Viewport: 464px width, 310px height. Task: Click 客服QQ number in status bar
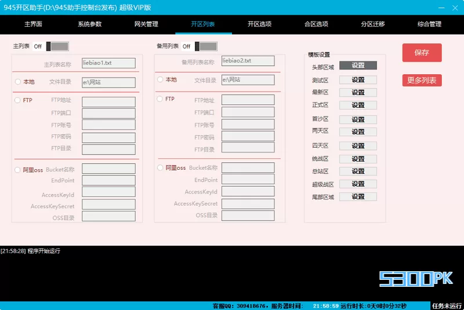click(251, 306)
